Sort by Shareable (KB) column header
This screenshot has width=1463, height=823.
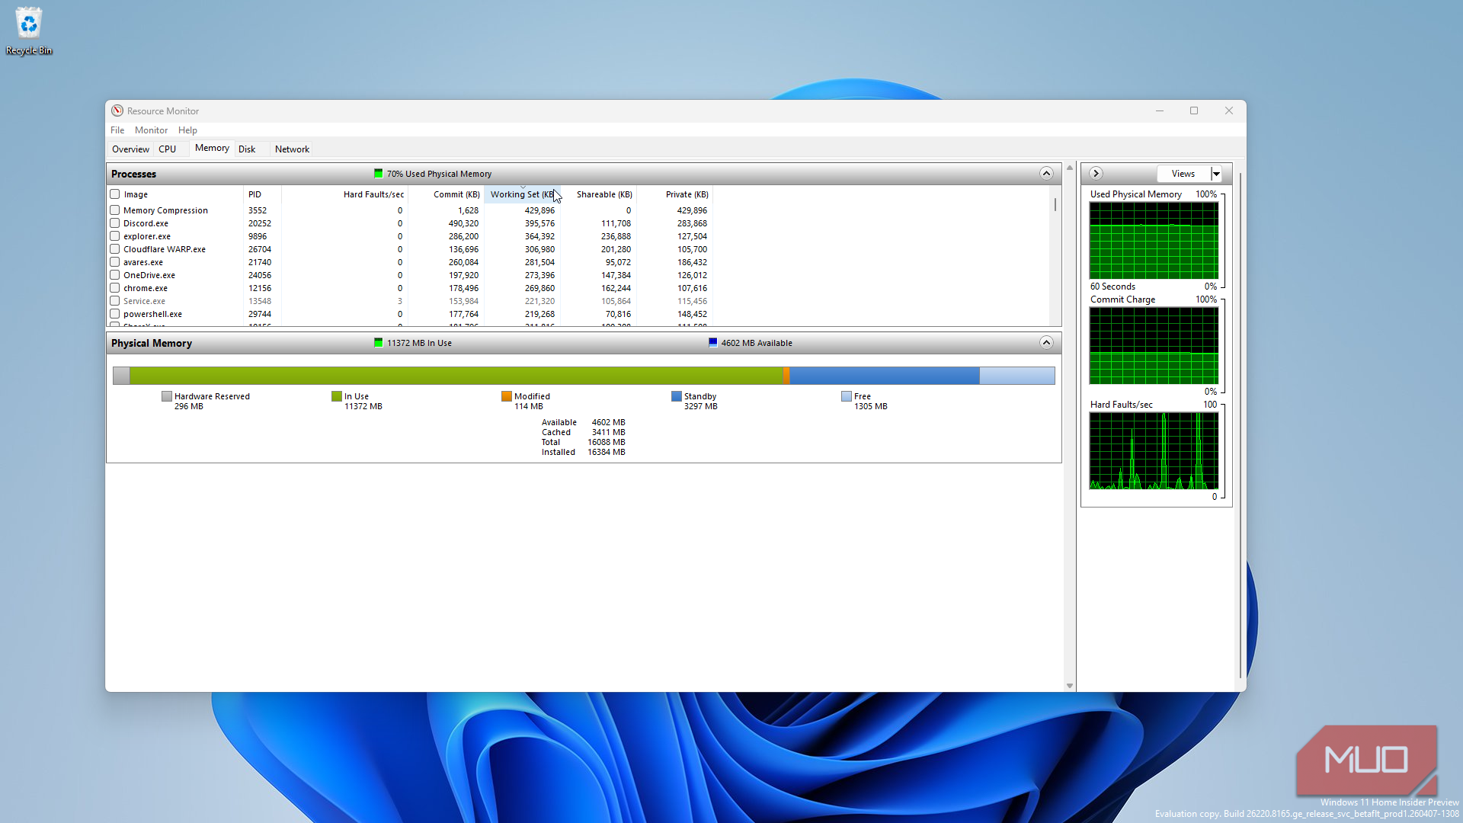599,194
